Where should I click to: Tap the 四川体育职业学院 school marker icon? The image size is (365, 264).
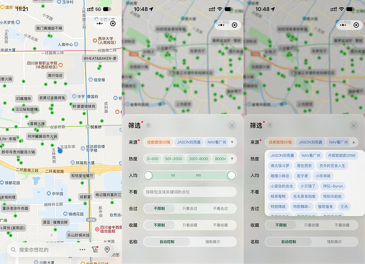click(x=60, y=65)
